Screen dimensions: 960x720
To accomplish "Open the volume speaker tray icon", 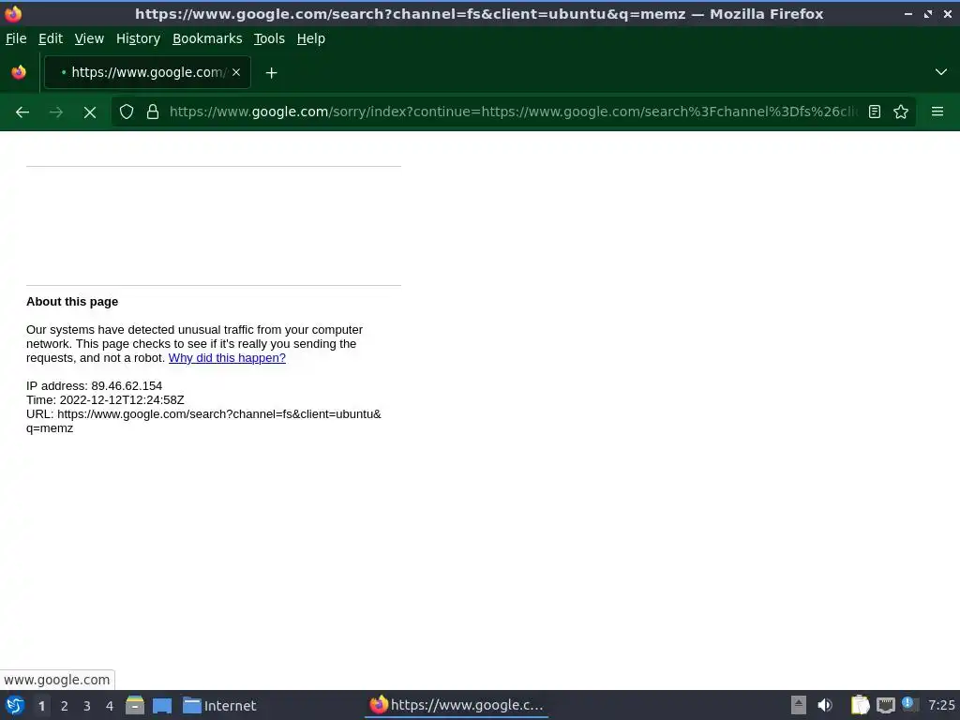I will [825, 705].
